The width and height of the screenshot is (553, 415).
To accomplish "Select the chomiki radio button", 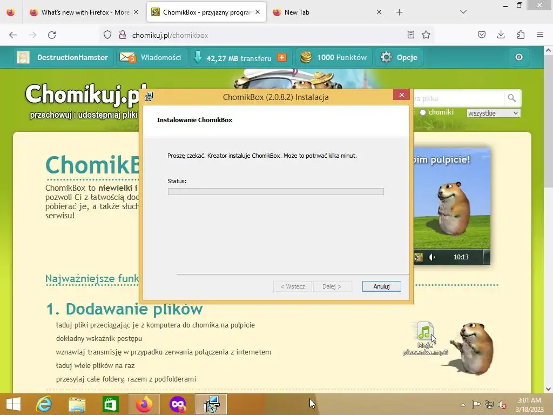I will point(422,112).
